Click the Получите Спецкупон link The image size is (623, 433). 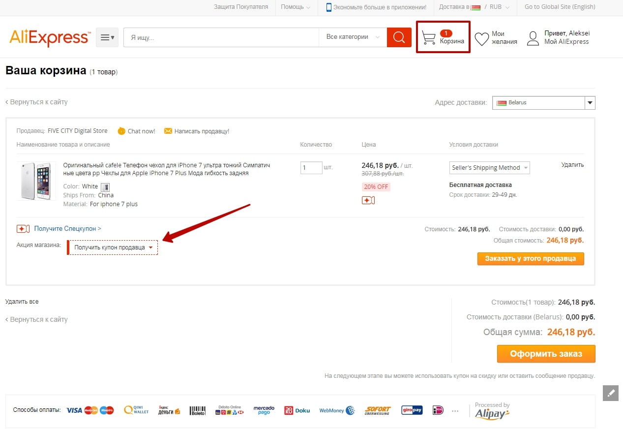68,229
